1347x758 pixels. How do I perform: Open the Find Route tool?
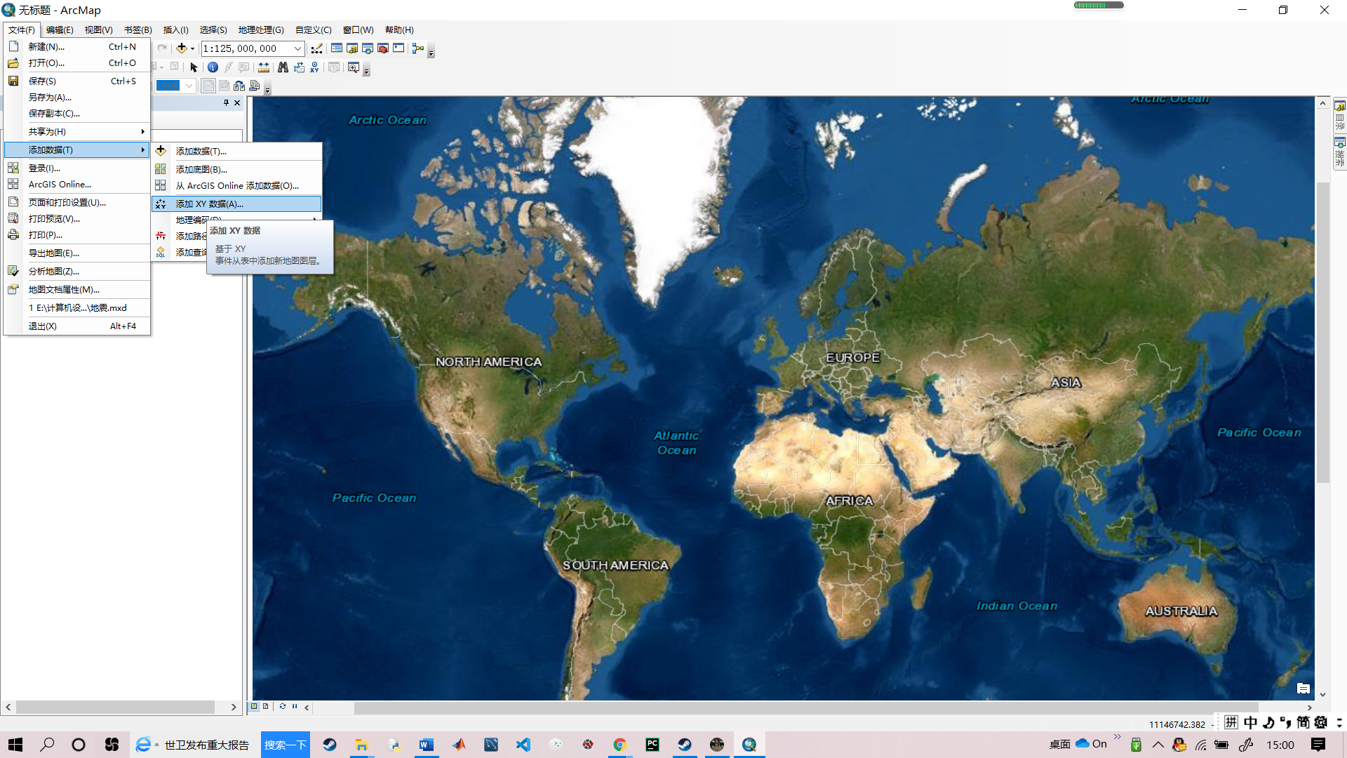[x=299, y=67]
